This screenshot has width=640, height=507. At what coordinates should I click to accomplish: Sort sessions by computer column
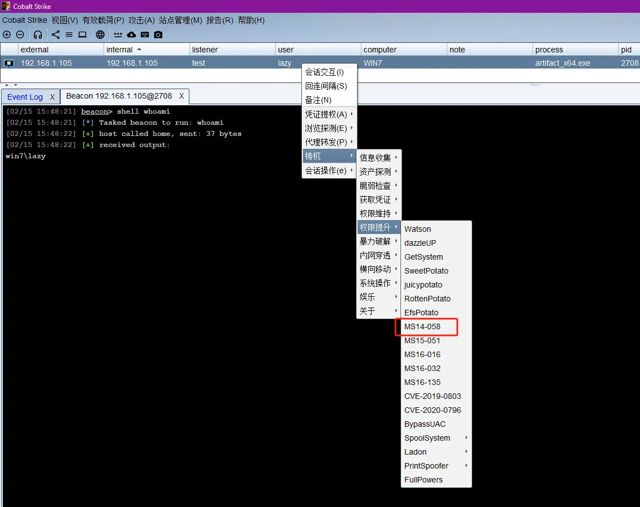coord(404,50)
